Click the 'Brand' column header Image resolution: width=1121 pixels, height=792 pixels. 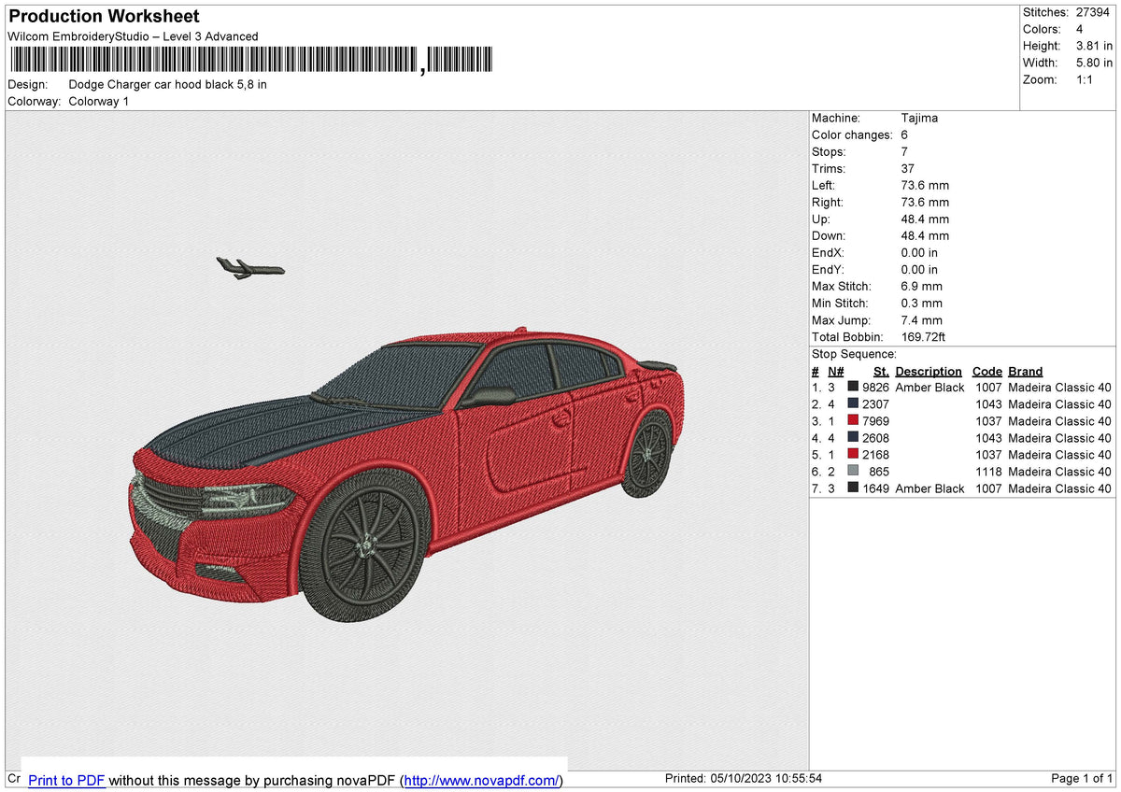1025,371
